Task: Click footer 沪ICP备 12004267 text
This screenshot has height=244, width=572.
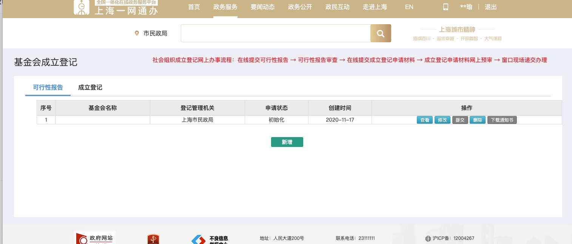Action: pos(453,238)
